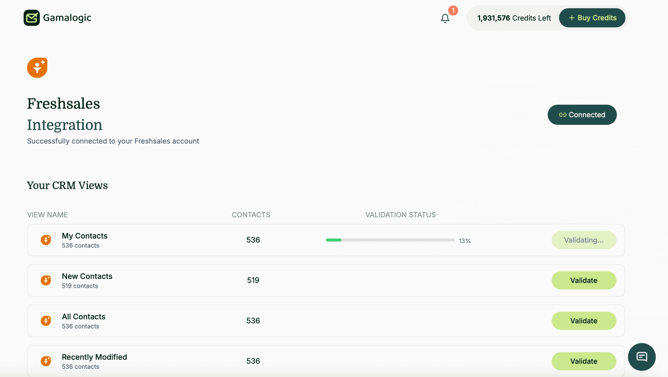Click the Freshsales icon in Recently Modified row
Viewport: 668px width, 377px height.
(x=46, y=361)
